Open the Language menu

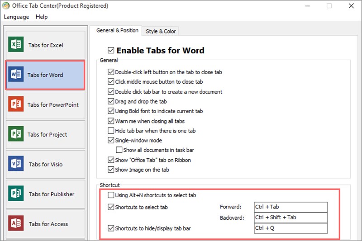[x=16, y=17]
